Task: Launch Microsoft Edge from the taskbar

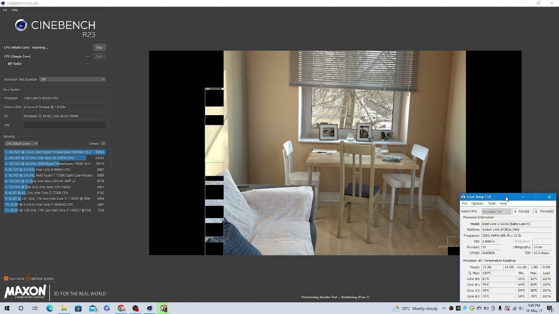Action: 49,308
